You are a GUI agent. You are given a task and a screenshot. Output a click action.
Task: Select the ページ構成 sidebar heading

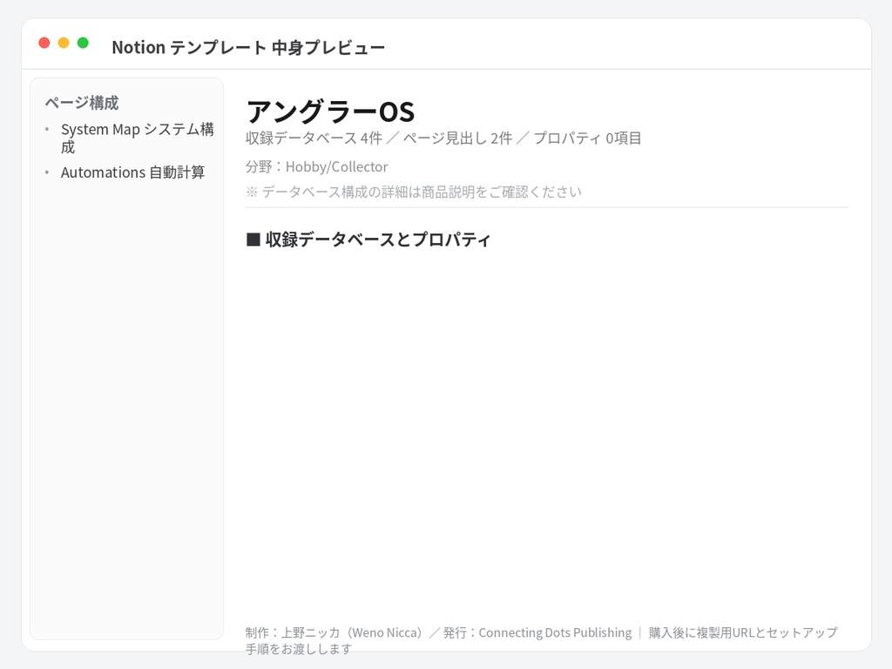[82, 103]
